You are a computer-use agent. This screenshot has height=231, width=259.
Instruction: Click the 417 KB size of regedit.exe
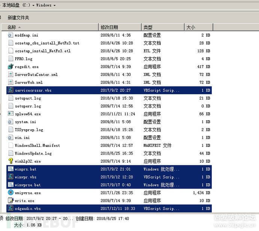point(204,66)
